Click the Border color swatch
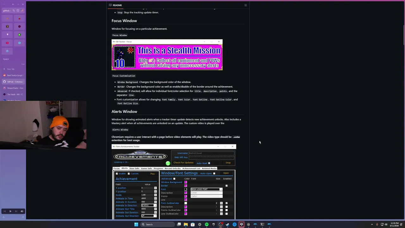Viewport: 405px width, 228px height. click(x=186, y=186)
